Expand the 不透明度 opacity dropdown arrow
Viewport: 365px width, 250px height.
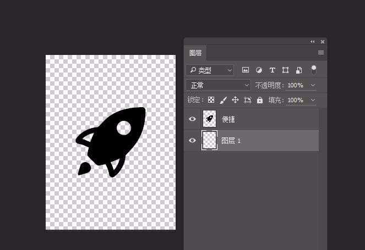313,85
